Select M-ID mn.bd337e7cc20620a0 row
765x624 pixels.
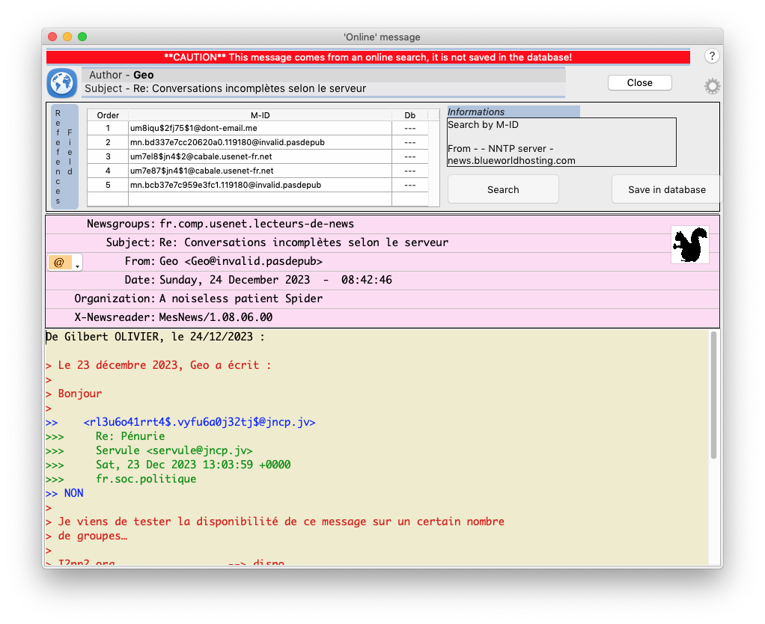coord(260,142)
